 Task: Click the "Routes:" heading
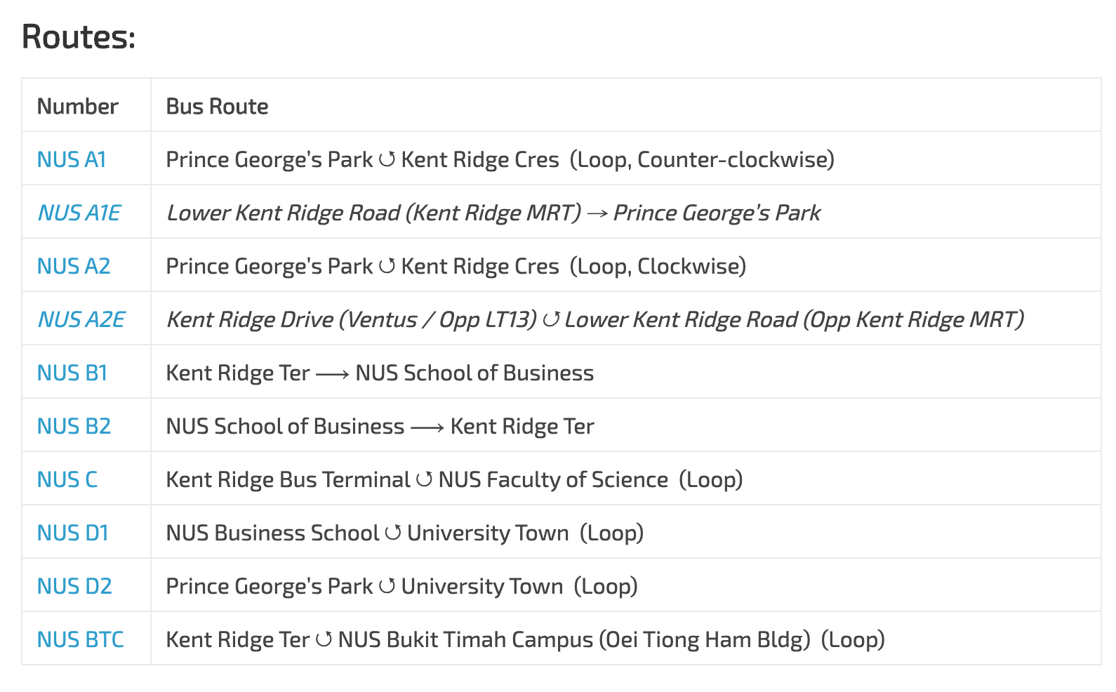79,36
